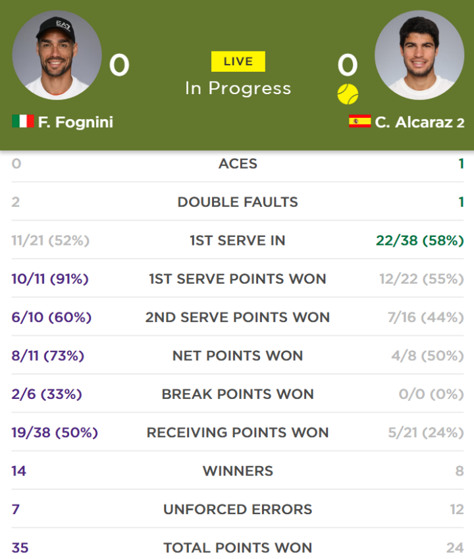Select the F. Fognini player name
The height and width of the screenshot is (559, 474).
[x=76, y=122]
